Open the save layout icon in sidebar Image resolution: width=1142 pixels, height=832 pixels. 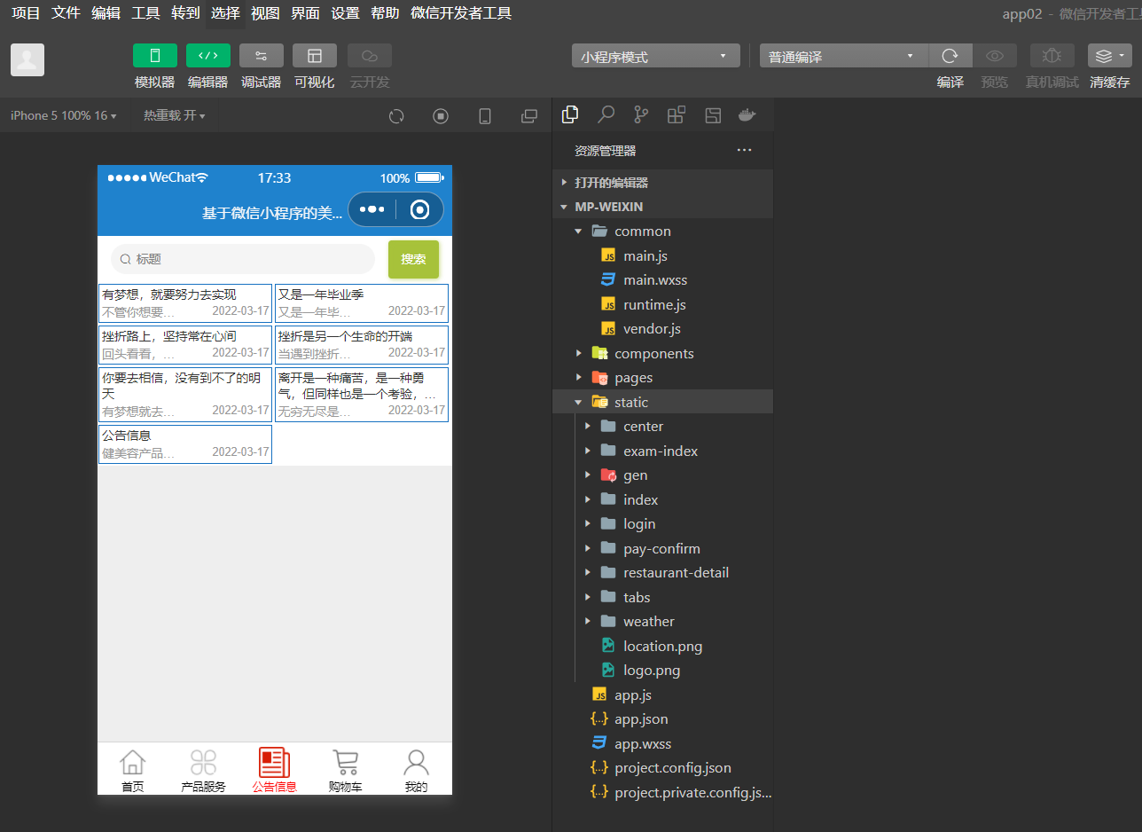coord(713,114)
